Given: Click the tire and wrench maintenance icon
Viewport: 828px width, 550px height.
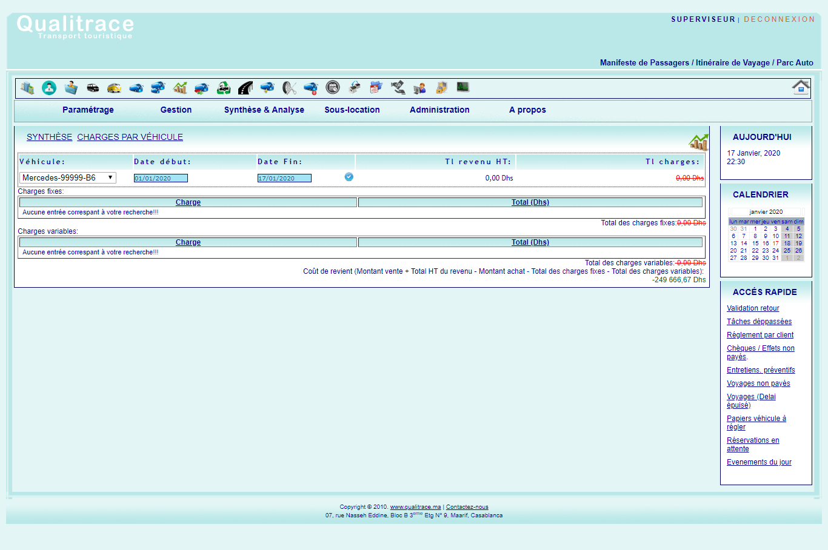Looking at the screenshot, I should (x=289, y=88).
